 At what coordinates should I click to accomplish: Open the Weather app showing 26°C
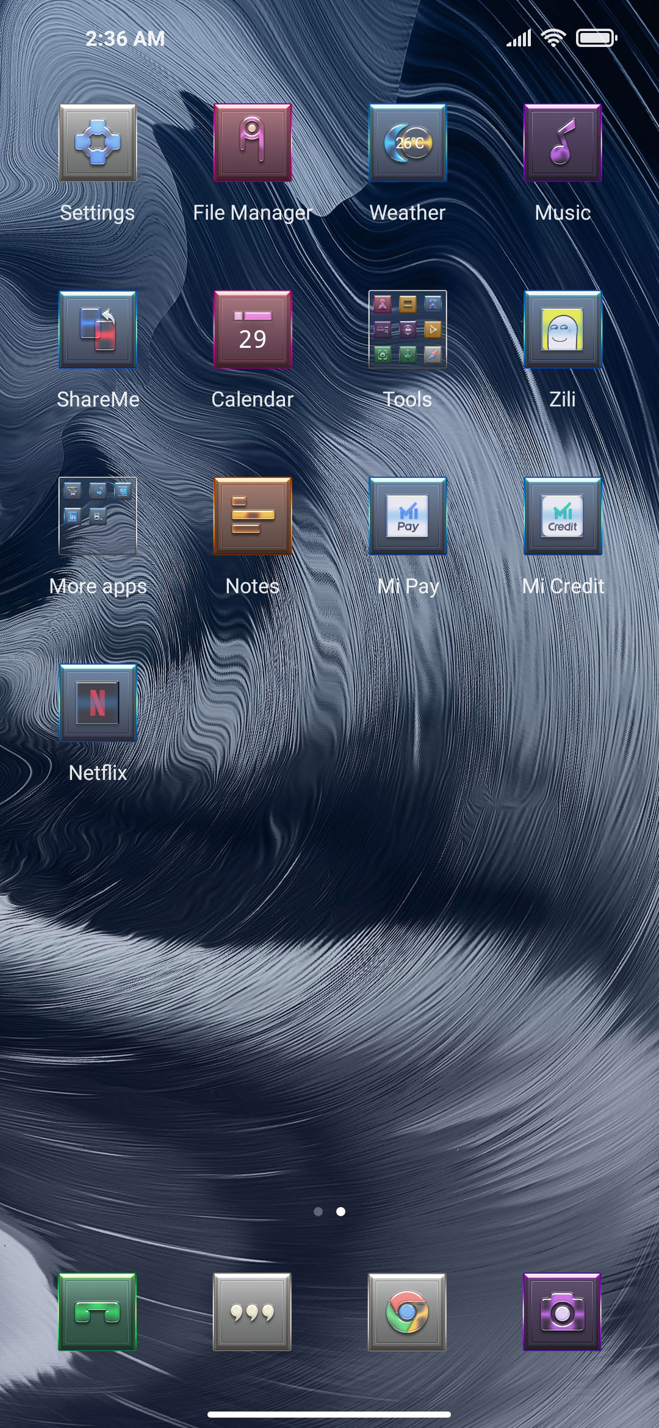pyautogui.click(x=408, y=143)
